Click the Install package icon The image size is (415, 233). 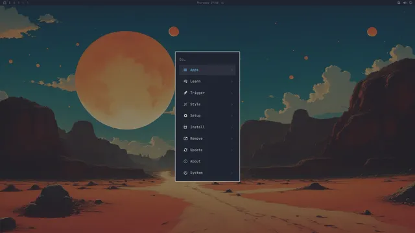pyautogui.click(x=185, y=127)
